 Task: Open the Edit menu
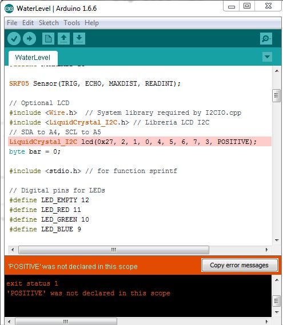pos(28,23)
